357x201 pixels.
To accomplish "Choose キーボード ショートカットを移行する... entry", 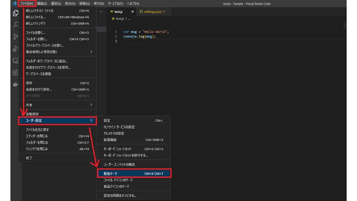I will tap(134, 155).
